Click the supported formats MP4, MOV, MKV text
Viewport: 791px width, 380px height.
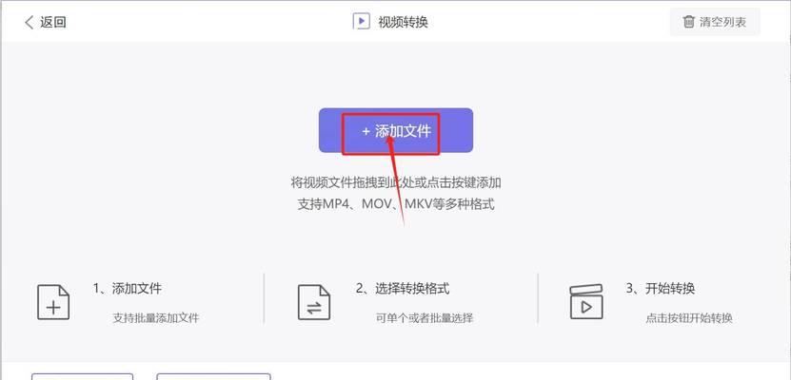396,205
